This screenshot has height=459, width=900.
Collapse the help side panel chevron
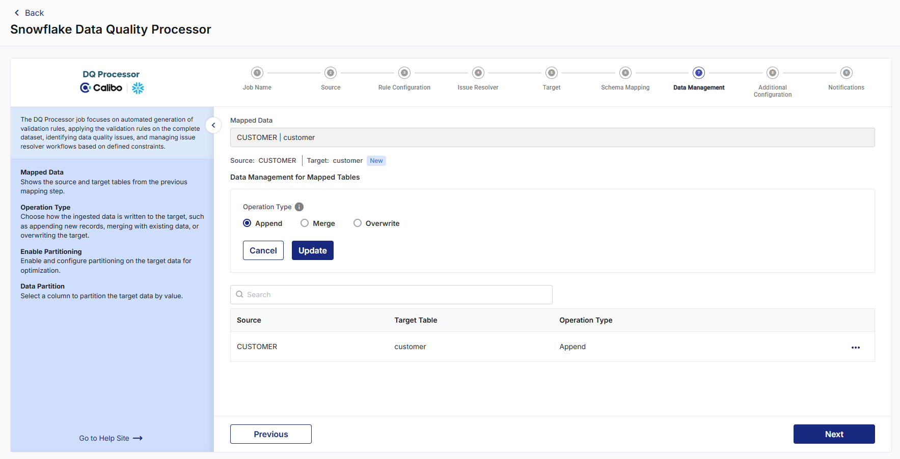click(x=213, y=125)
